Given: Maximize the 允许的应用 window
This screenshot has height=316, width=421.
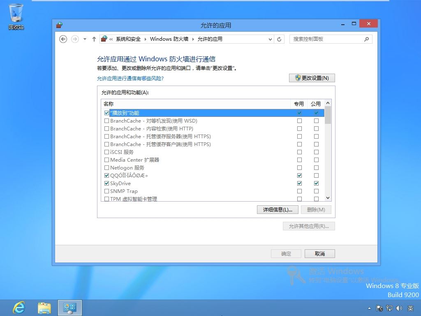Looking at the screenshot, I should pos(354,23).
